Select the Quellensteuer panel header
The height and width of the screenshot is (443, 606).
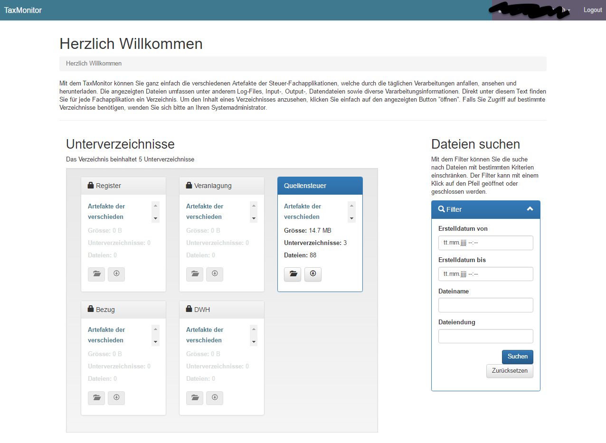tap(320, 186)
